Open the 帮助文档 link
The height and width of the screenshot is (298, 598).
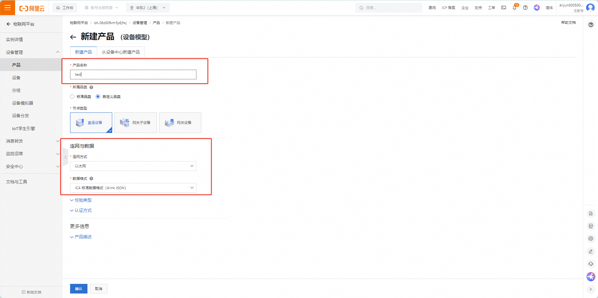click(x=568, y=22)
